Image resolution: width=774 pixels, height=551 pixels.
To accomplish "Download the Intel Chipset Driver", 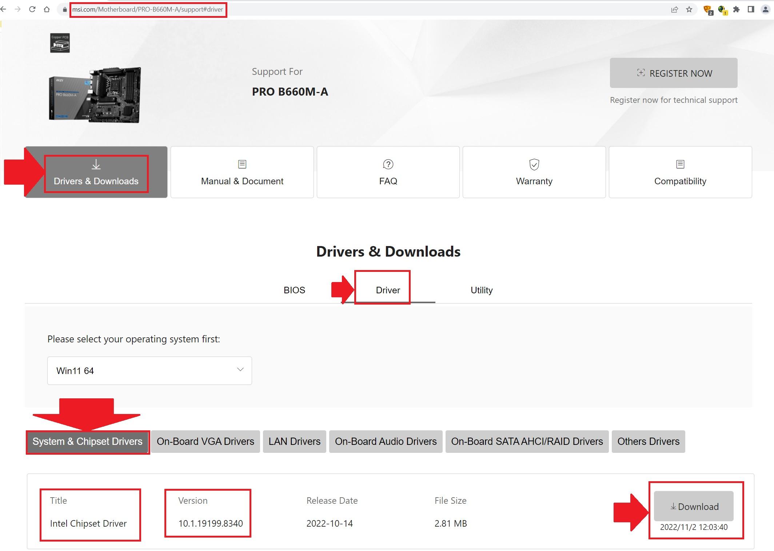I will (694, 506).
